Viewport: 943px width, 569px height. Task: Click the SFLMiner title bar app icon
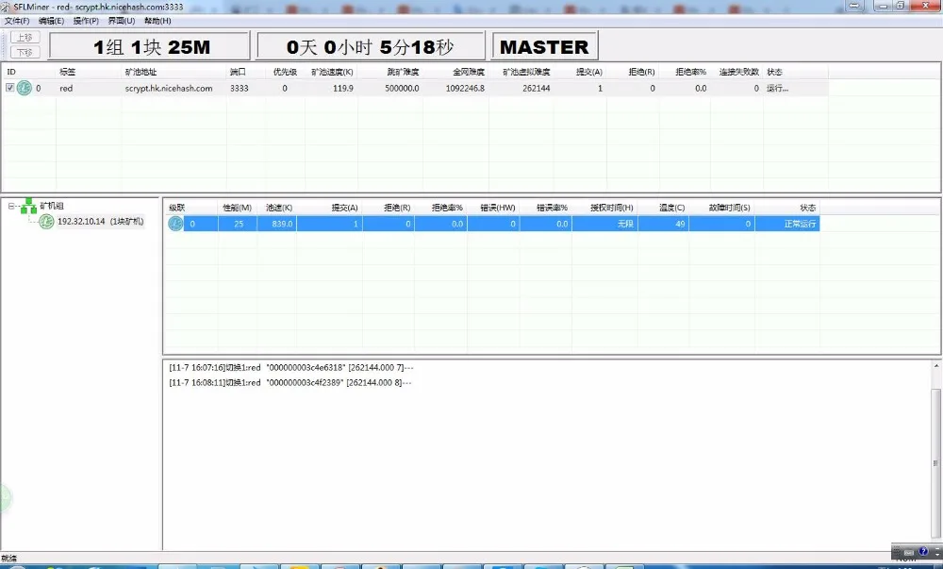coord(6,7)
